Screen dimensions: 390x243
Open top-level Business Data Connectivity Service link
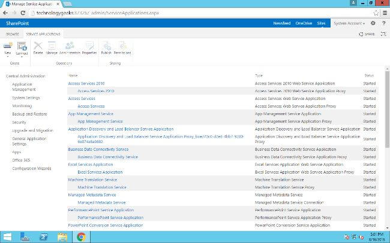(x=98, y=150)
